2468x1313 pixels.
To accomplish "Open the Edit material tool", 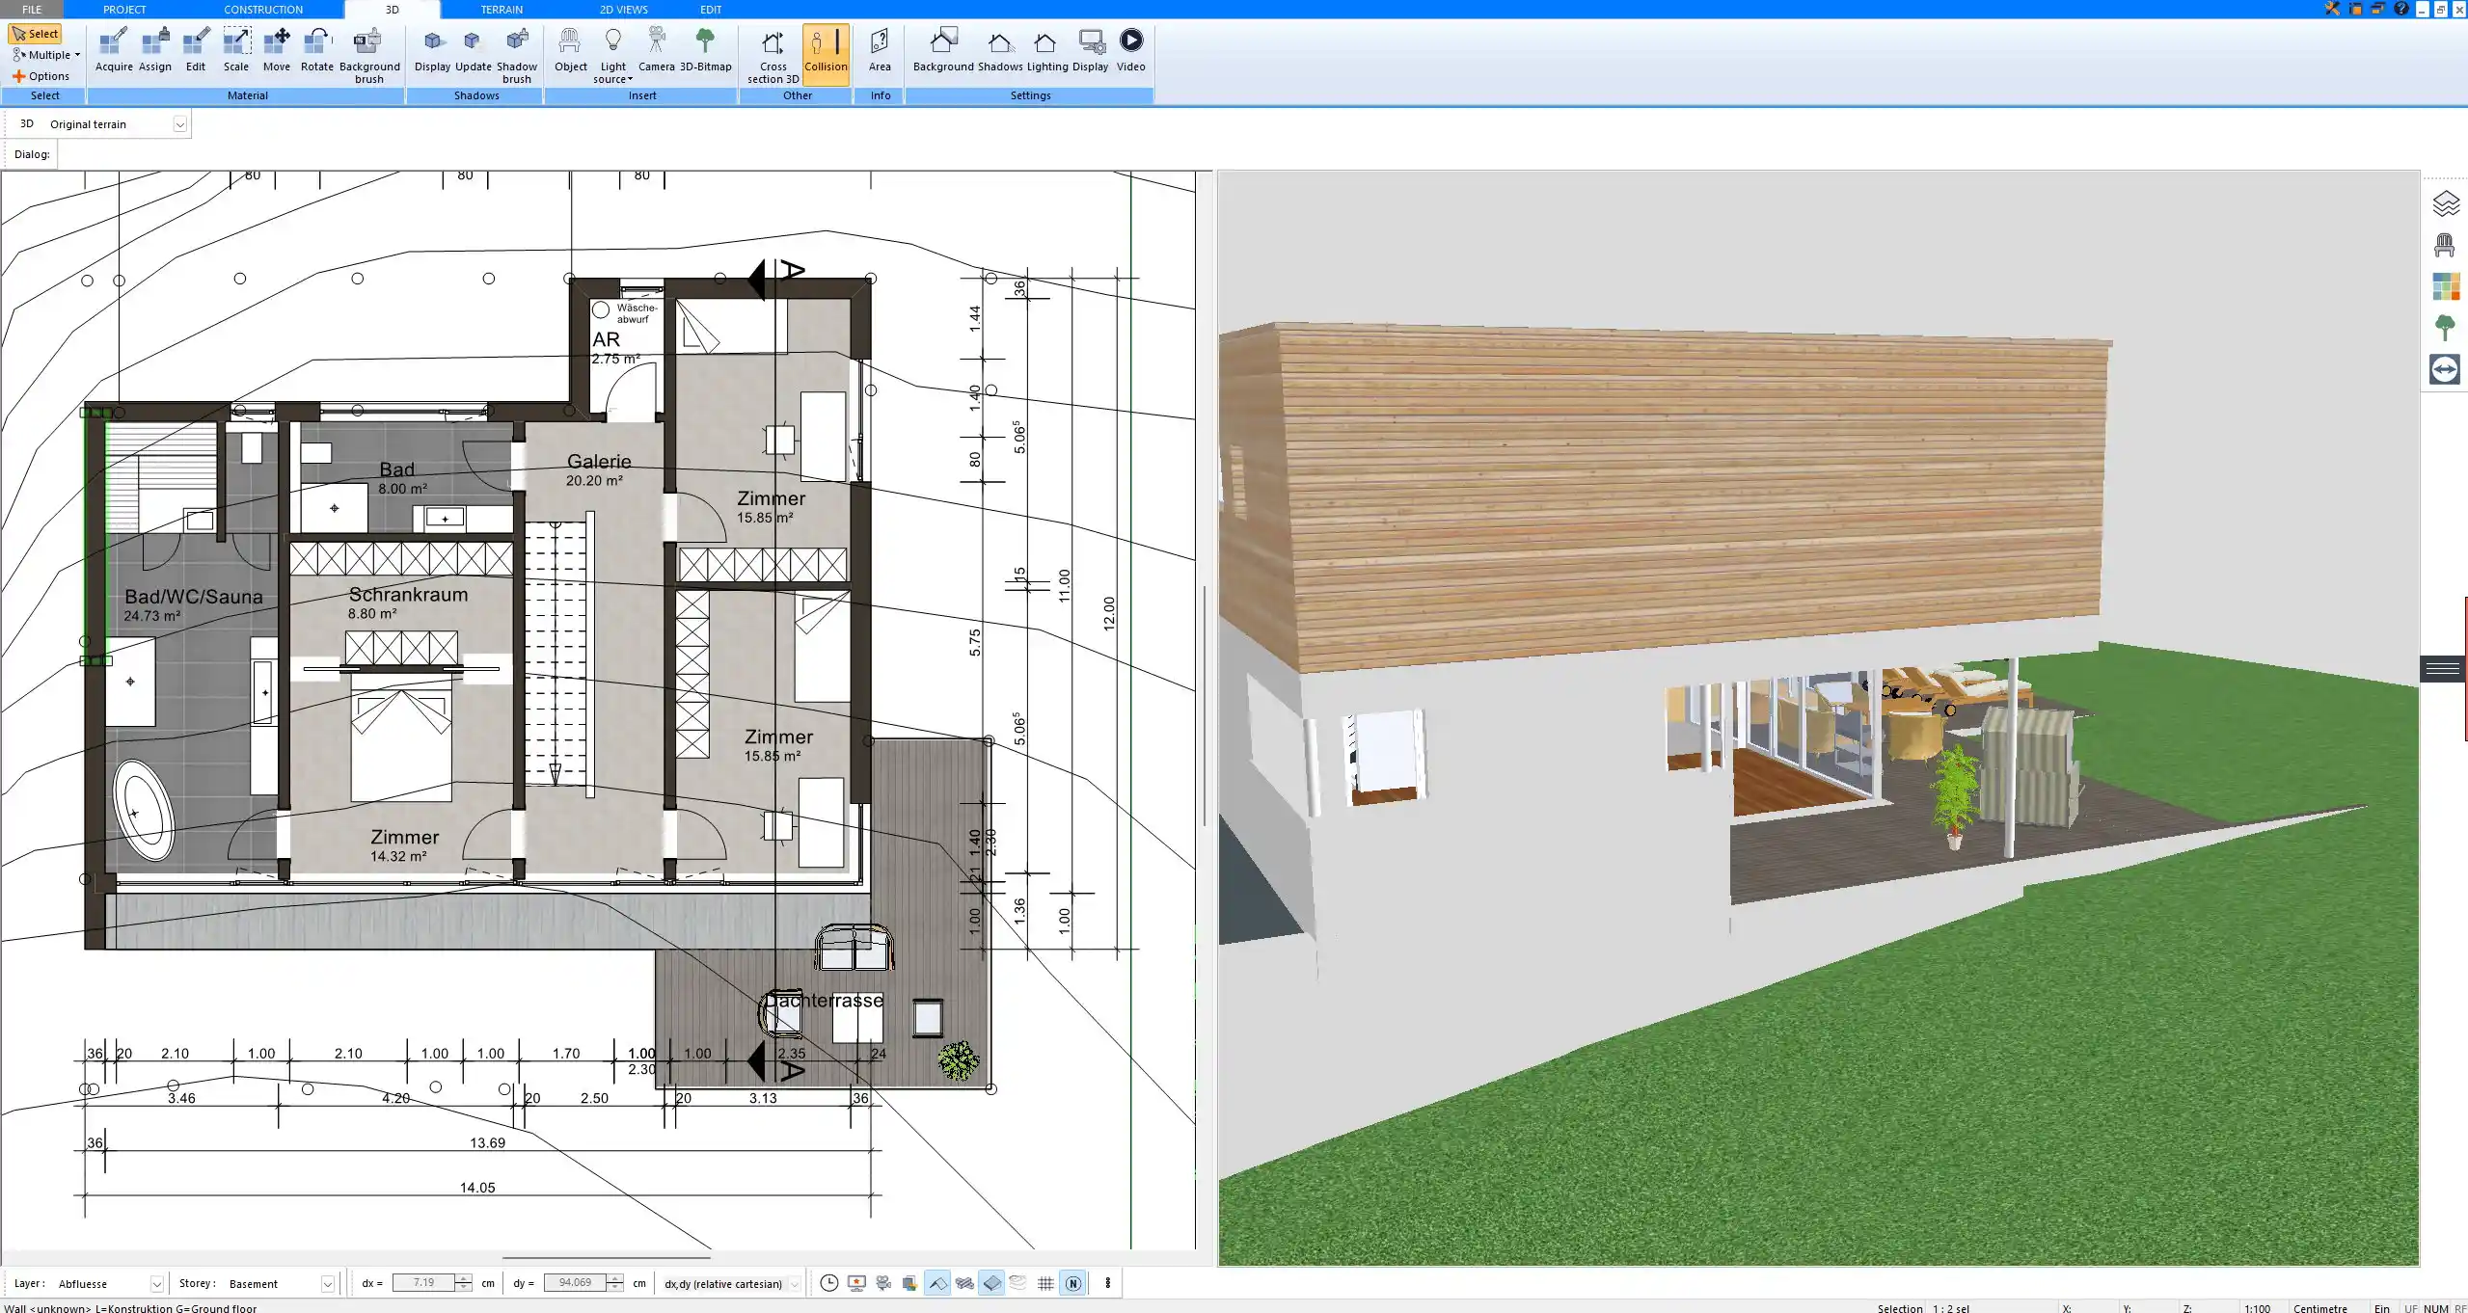I will (196, 50).
